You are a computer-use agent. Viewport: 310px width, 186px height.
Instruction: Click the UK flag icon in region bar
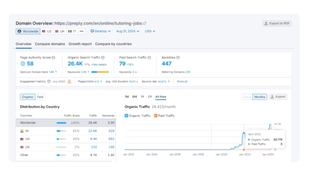point(57,31)
